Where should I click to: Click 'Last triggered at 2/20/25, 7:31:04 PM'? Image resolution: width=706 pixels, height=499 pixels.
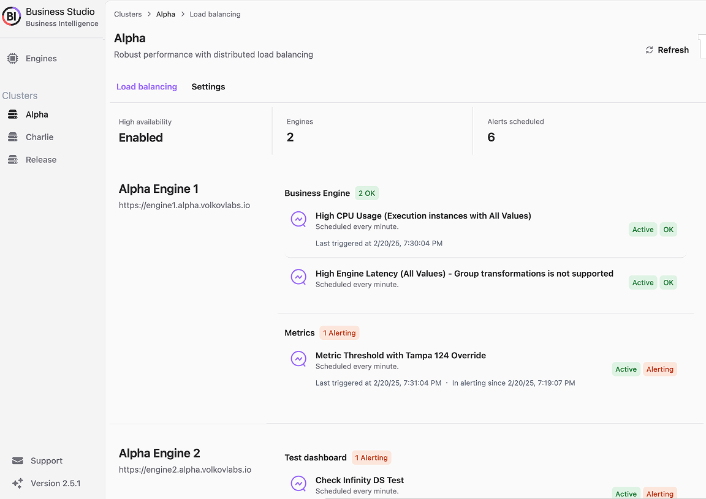379,383
